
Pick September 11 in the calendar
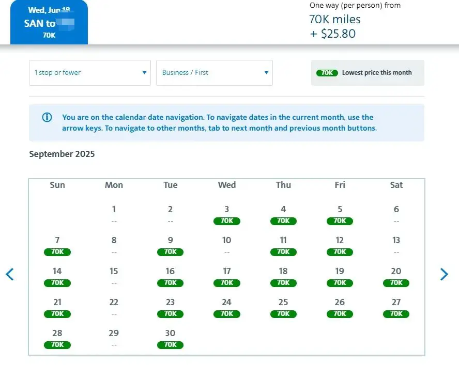click(x=283, y=246)
